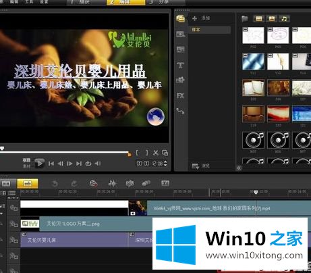The height and width of the screenshot is (273, 311).
Task: Click the orange scrubber handle on preview bar
Action: click(x=129, y=154)
